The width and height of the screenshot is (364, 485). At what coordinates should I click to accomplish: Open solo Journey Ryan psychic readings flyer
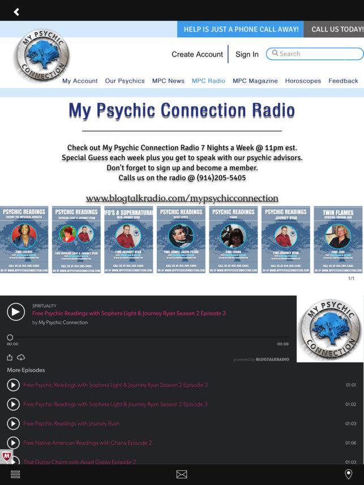pyautogui.click(x=286, y=239)
